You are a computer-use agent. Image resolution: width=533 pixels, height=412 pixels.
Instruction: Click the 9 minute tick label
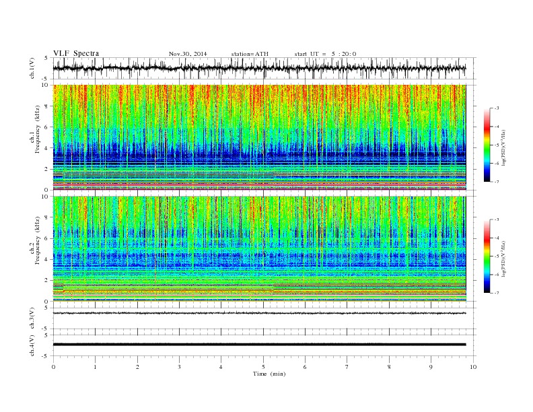pyautogui.click(x=431, y=367)
